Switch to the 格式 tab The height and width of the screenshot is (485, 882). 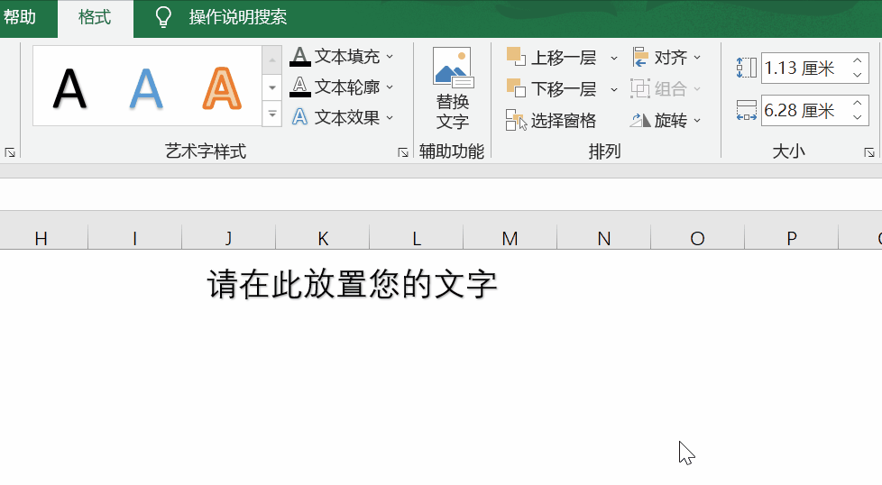[x=95, y=17]
